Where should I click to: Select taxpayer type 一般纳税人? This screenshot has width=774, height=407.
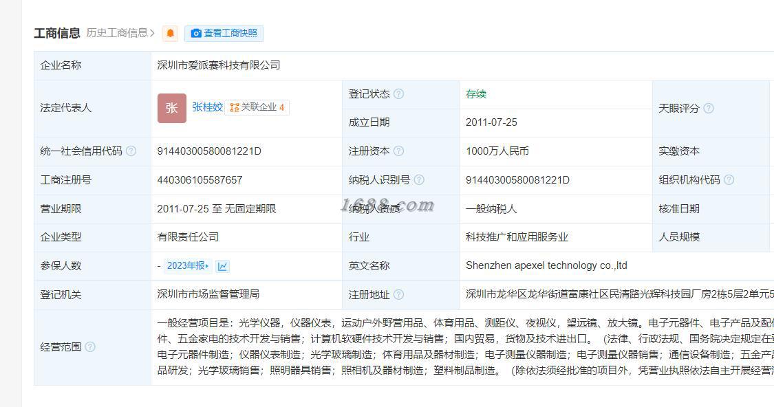491,209
